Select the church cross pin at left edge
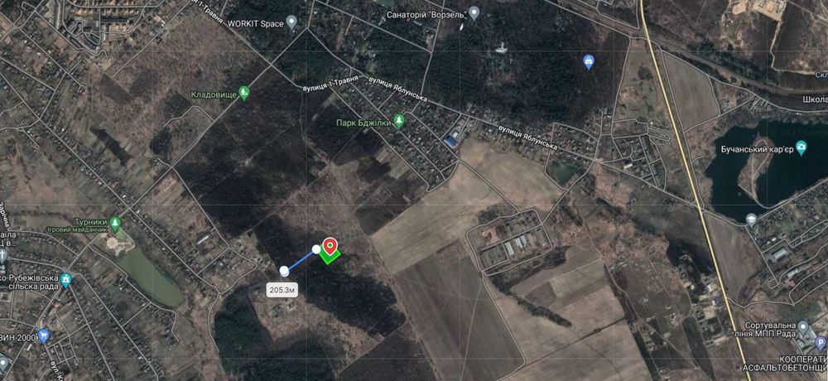Viewport: 828px width, 381px height. [x=3, y=256]
